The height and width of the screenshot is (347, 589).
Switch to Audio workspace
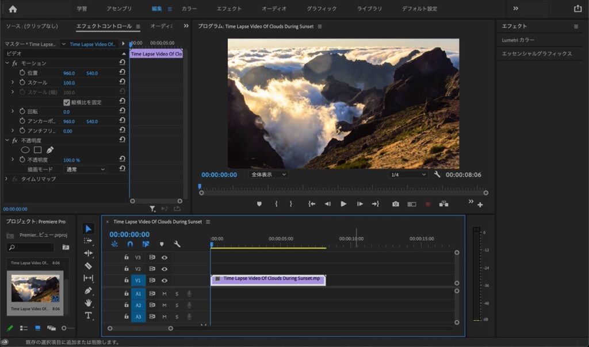tap(274, 9)
